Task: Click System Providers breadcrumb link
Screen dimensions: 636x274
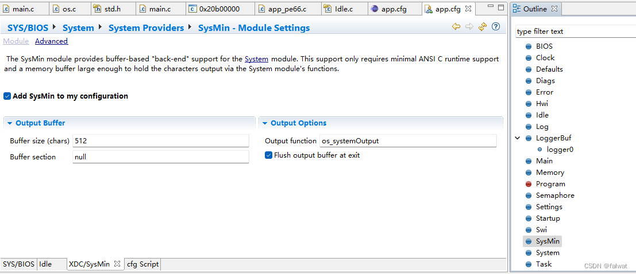Action: 147,28
